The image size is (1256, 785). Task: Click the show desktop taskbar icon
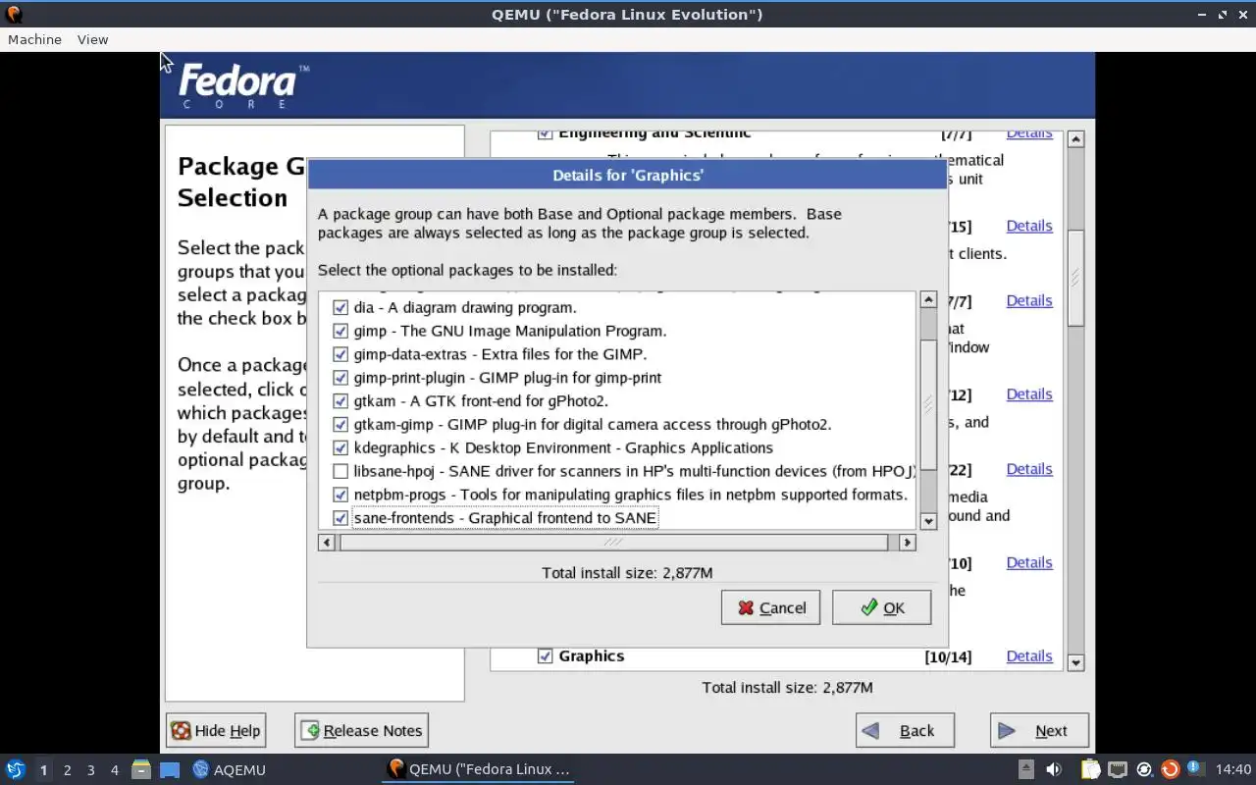coord(170,769)
